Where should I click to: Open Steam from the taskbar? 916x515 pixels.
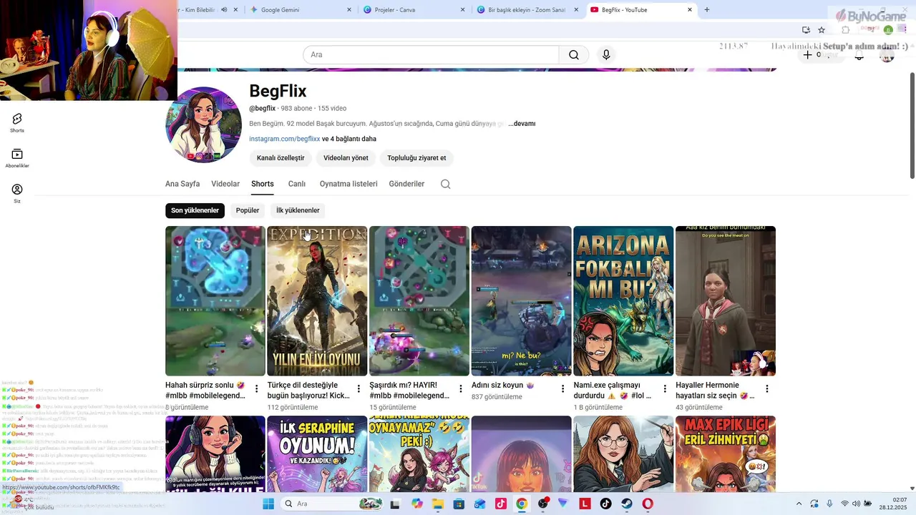tap(627, 504)
